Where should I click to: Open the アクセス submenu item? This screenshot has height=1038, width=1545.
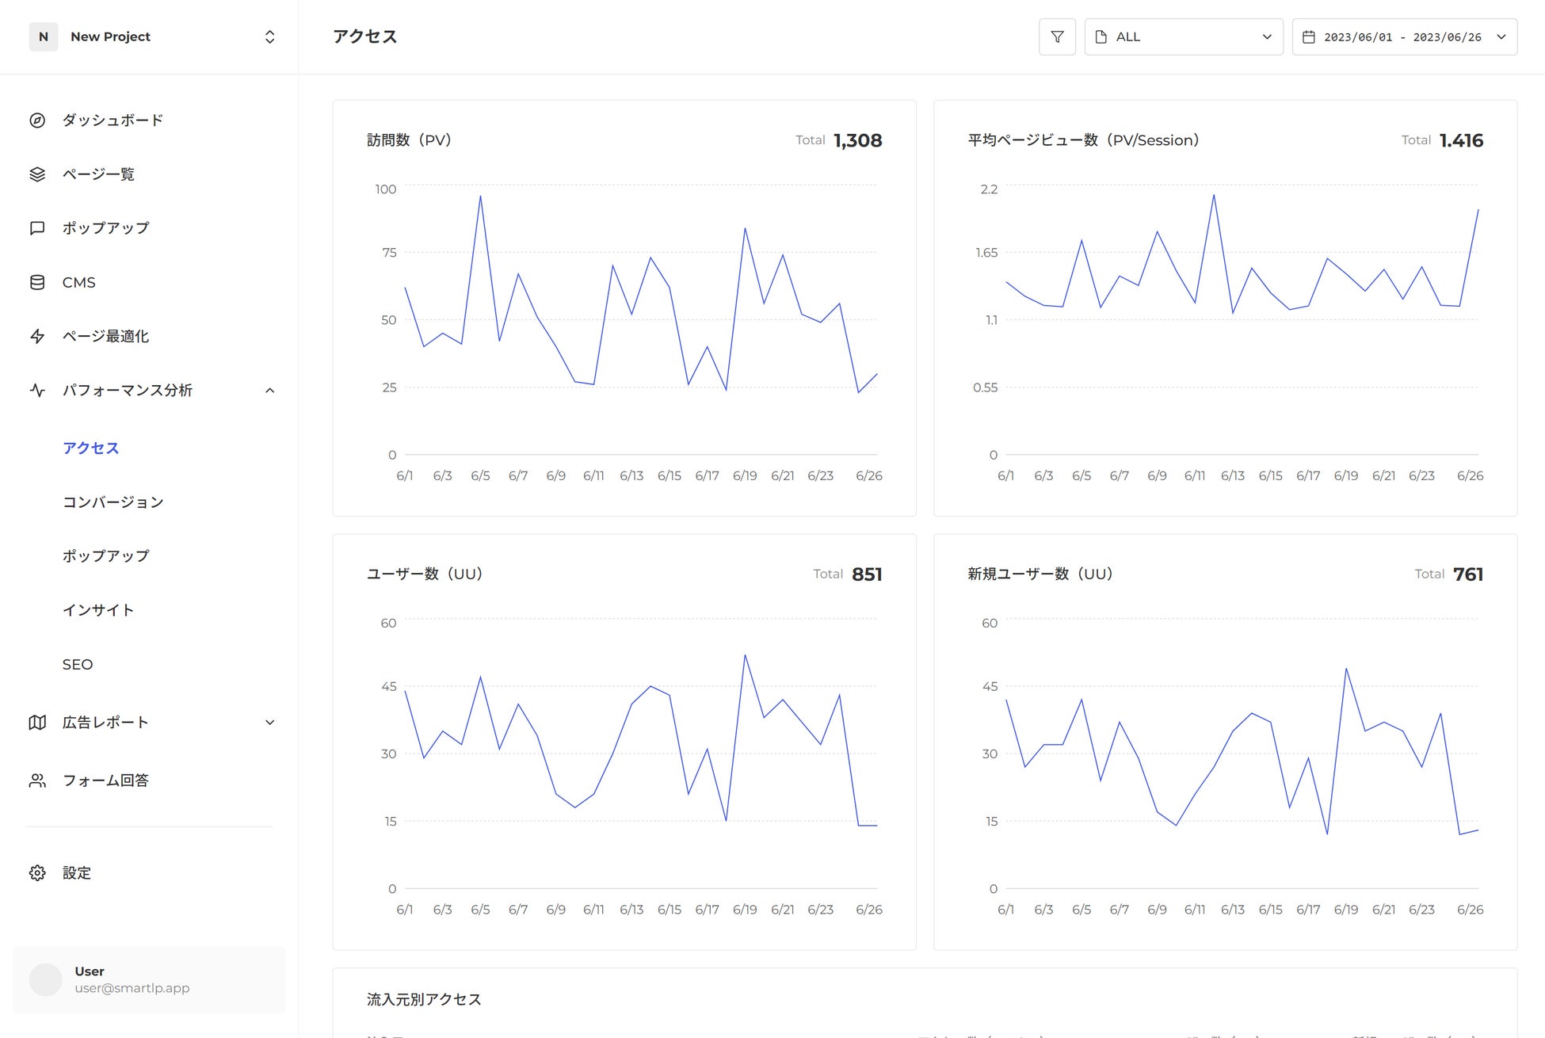pos(91,448)
